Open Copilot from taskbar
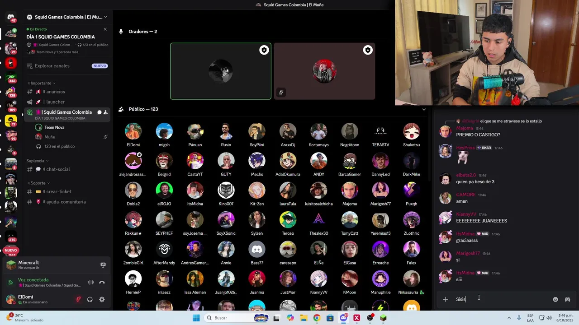The image size is (579, 325). 290,318
